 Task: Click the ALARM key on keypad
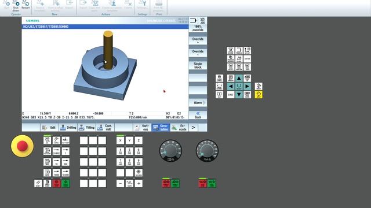[239, 59]
